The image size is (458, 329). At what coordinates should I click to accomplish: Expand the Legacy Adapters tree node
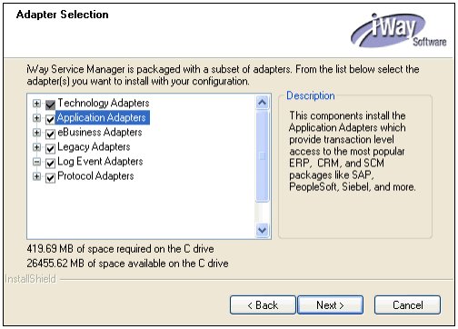pyautogui.click(x=36, y=147)
